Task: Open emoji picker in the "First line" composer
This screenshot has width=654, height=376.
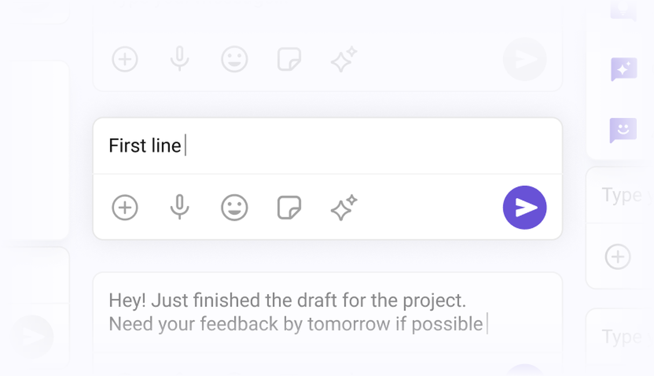Action: coord(234,207)
